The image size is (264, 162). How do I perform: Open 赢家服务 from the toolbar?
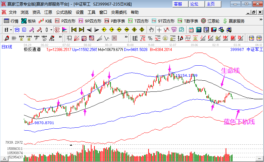234,21
